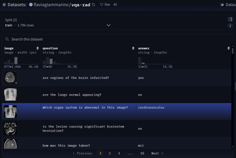236x158 pixels.
Task: Click the Next page link
Action: click(157, 153)
